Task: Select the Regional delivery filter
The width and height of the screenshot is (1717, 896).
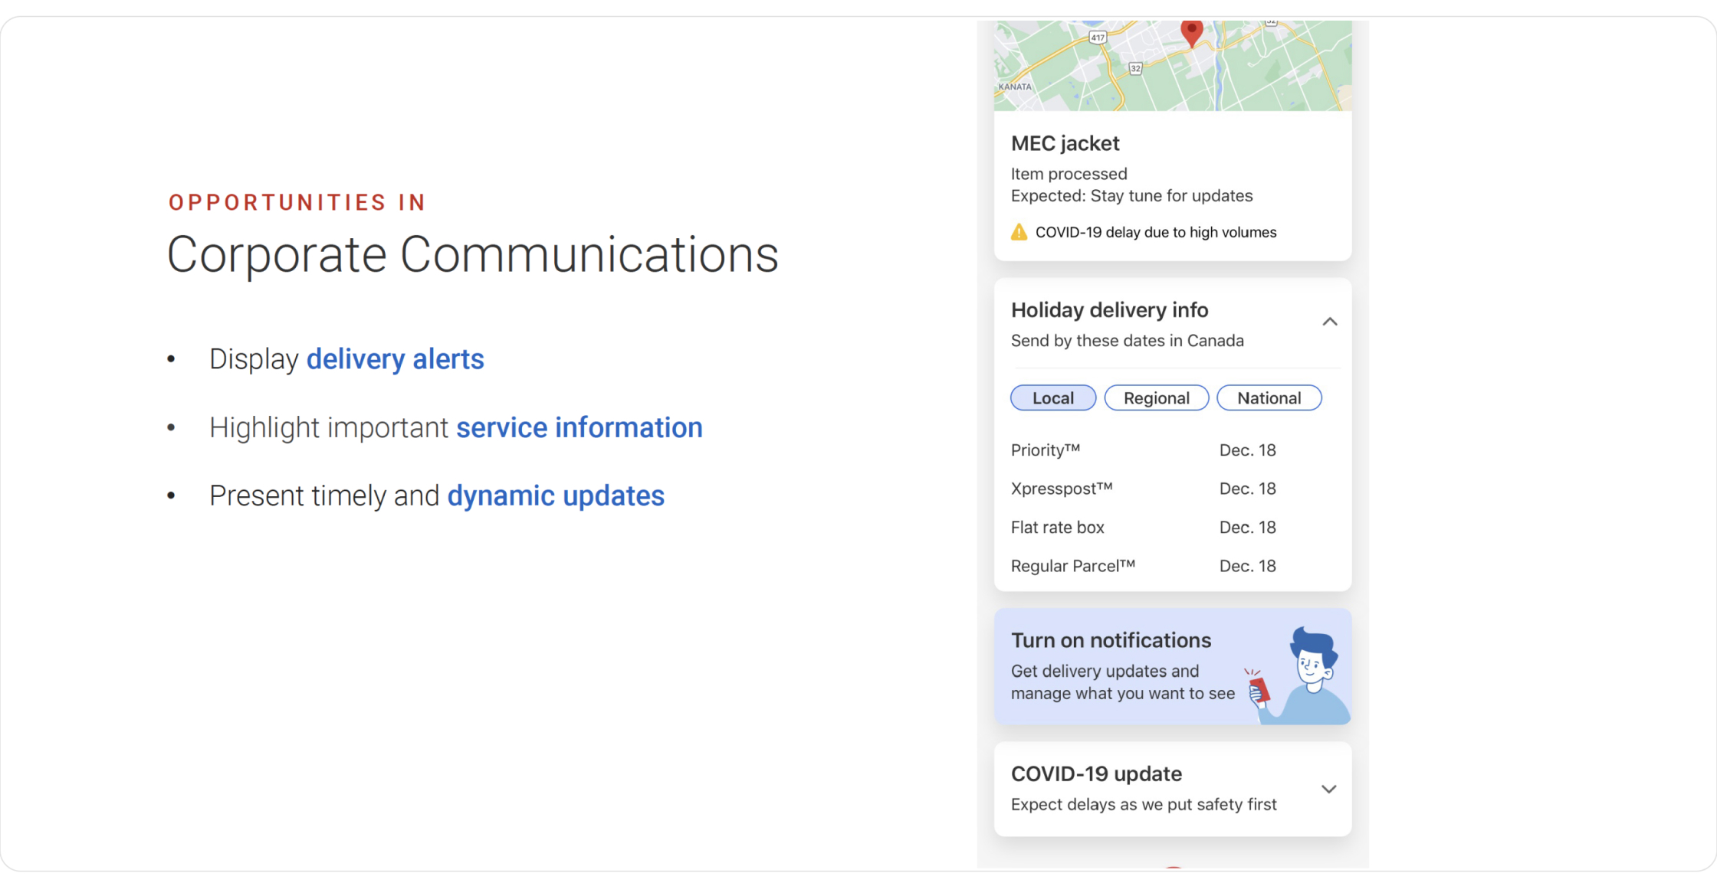Action: click(x=1156, y=398)
